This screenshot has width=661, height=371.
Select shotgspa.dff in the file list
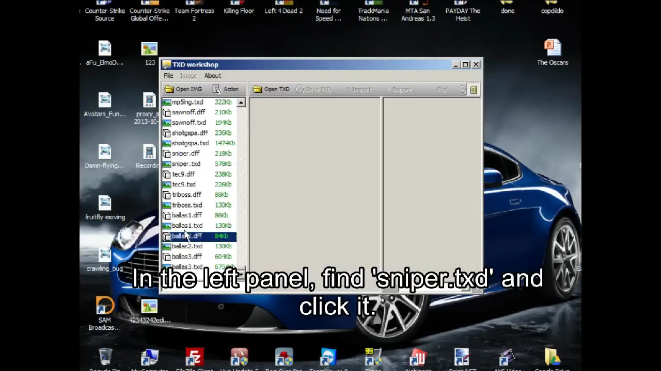(x=199, y=133)
